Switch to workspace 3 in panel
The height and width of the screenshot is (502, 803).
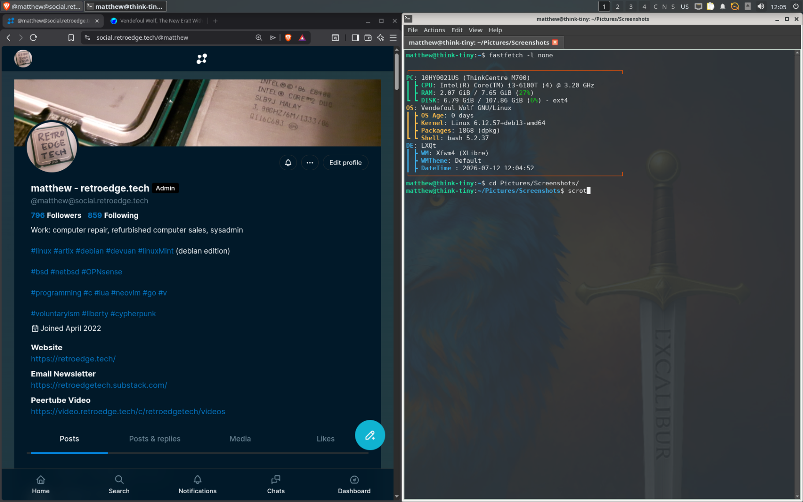click(631, 6)
